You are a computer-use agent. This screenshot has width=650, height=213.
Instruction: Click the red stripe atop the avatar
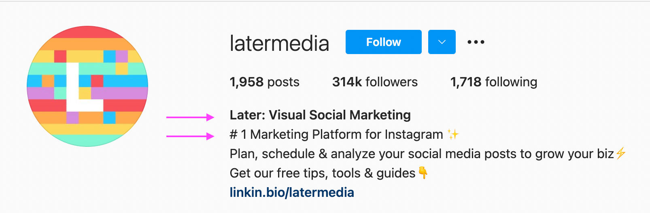coord(87,32)
